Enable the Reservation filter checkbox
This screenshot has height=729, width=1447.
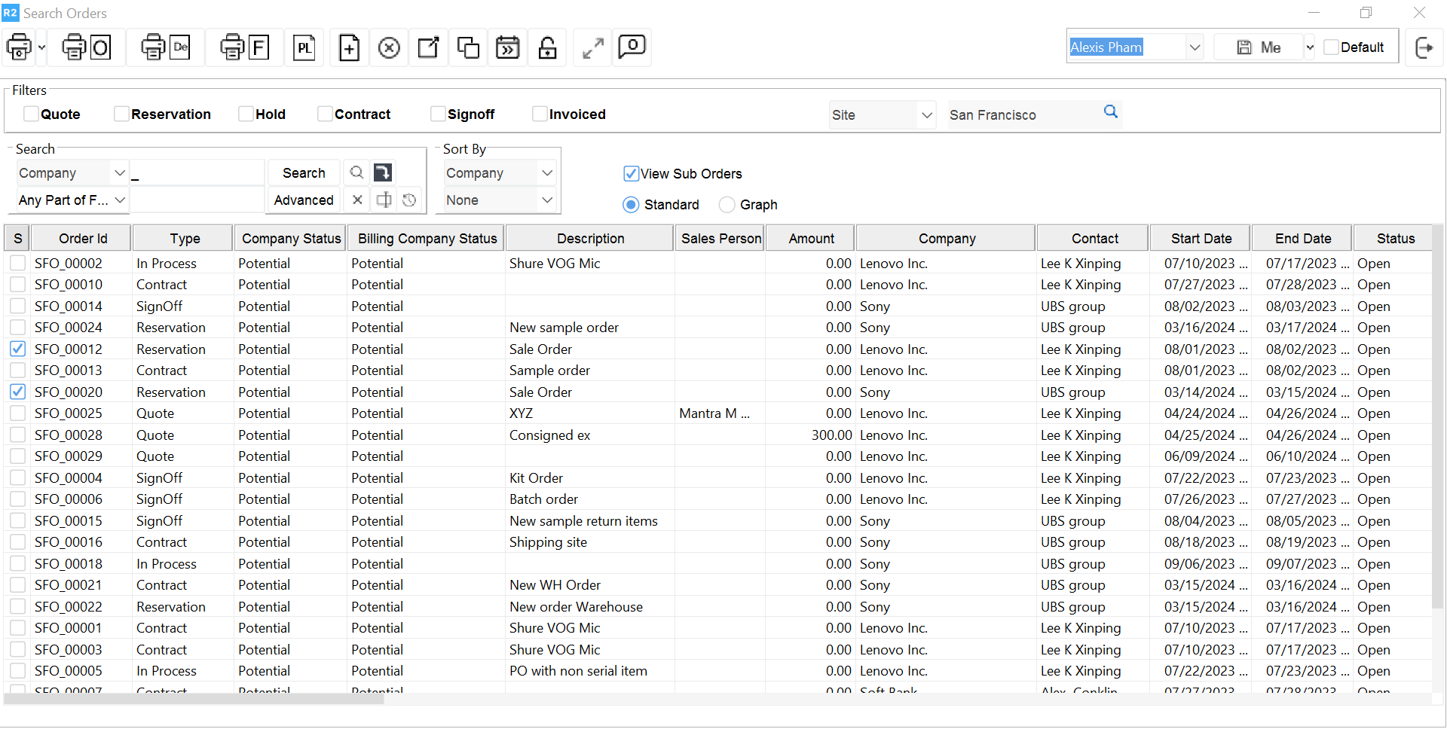pos(121,114)
